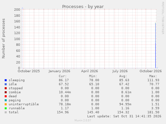The height and width of the screenshot is (124, 166).
Task: Click runnable maximum value 3.59
Action: coord(155,108)
